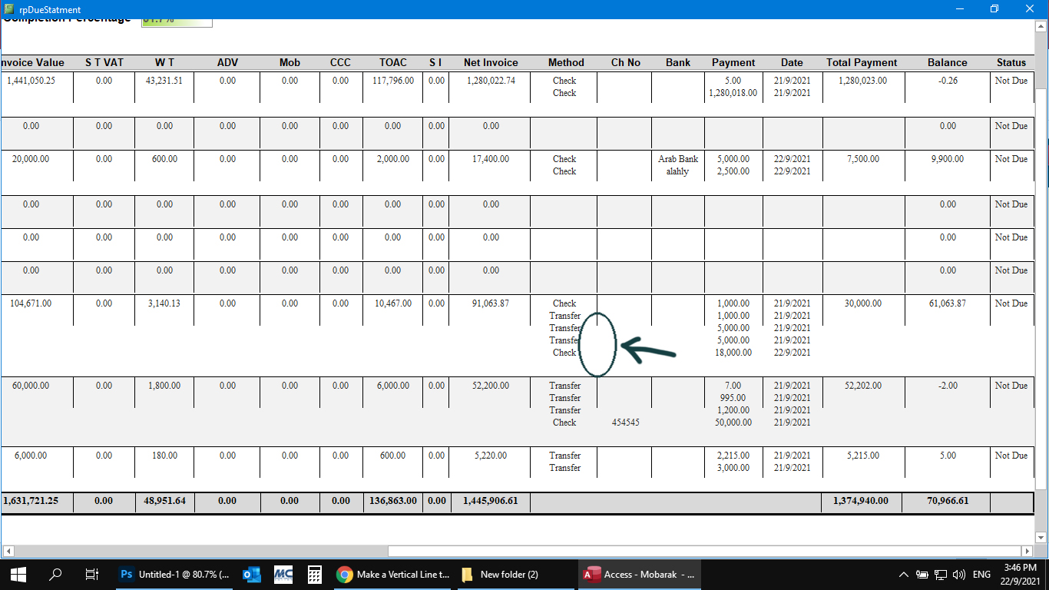
Task: Open the Windows Start menu
Action: pyautogui.click(x=18, y=574)
